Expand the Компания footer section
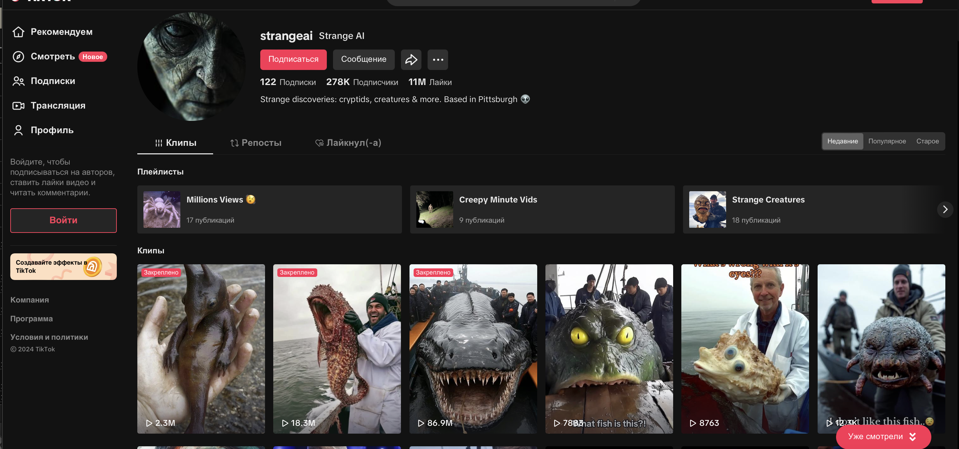959x449 pixels. (x=30, y=300)
